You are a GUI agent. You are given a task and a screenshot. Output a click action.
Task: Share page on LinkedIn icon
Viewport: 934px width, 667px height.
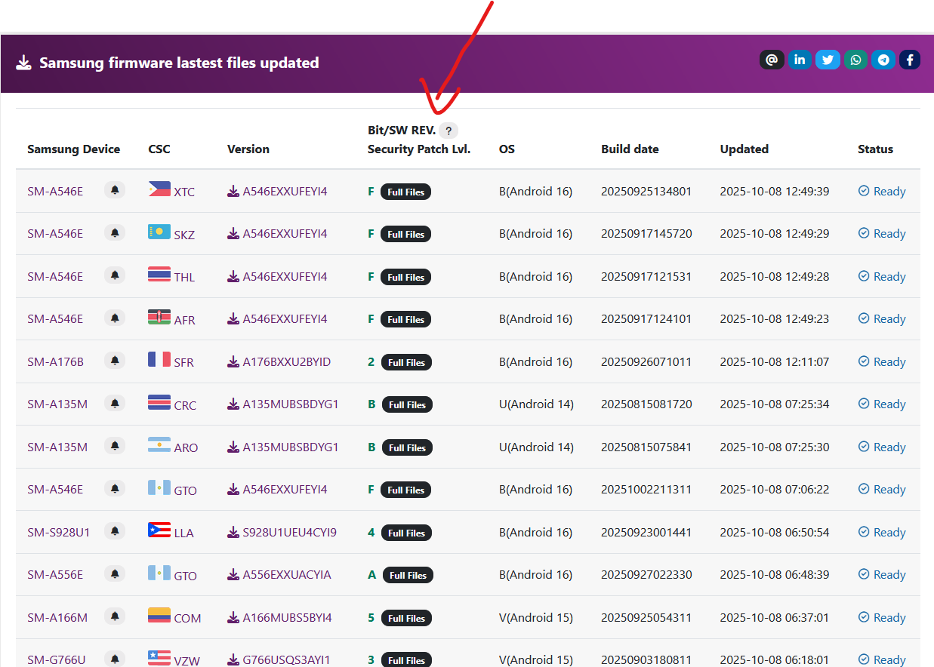pos(800,60)
